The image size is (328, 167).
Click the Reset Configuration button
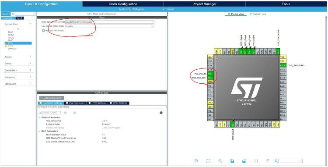52,98
